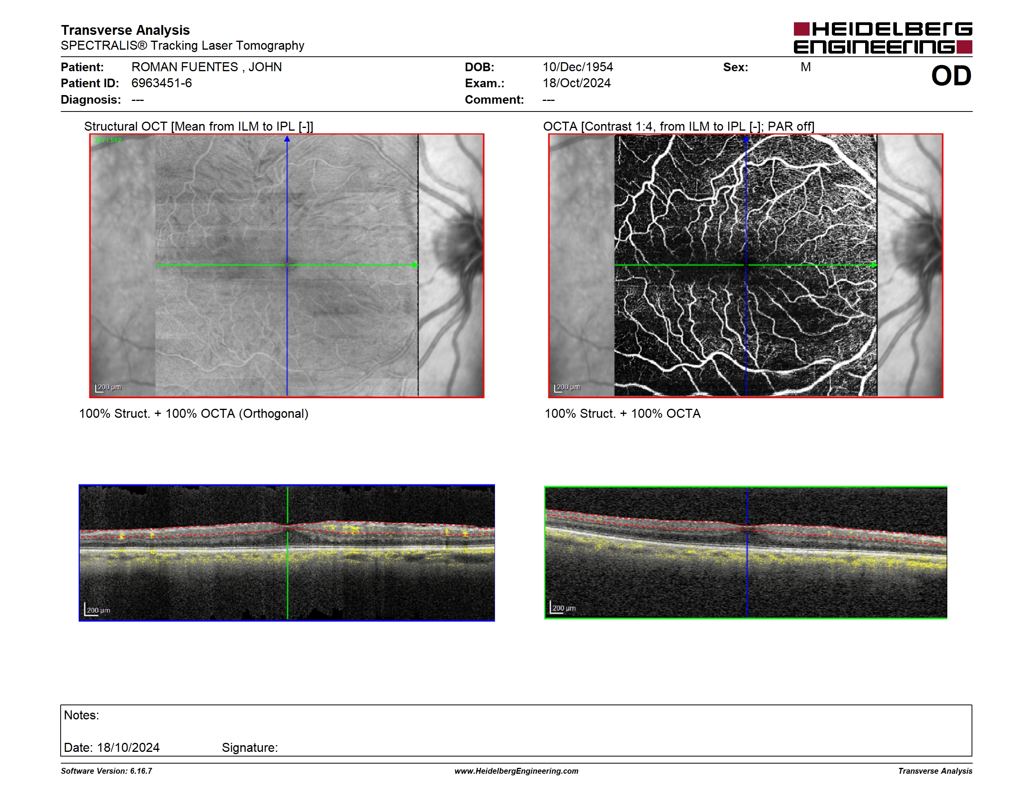The image size is (1033, 798).
Task: Click the Date: 18/10/2024 entry
Action: (112, 748)
